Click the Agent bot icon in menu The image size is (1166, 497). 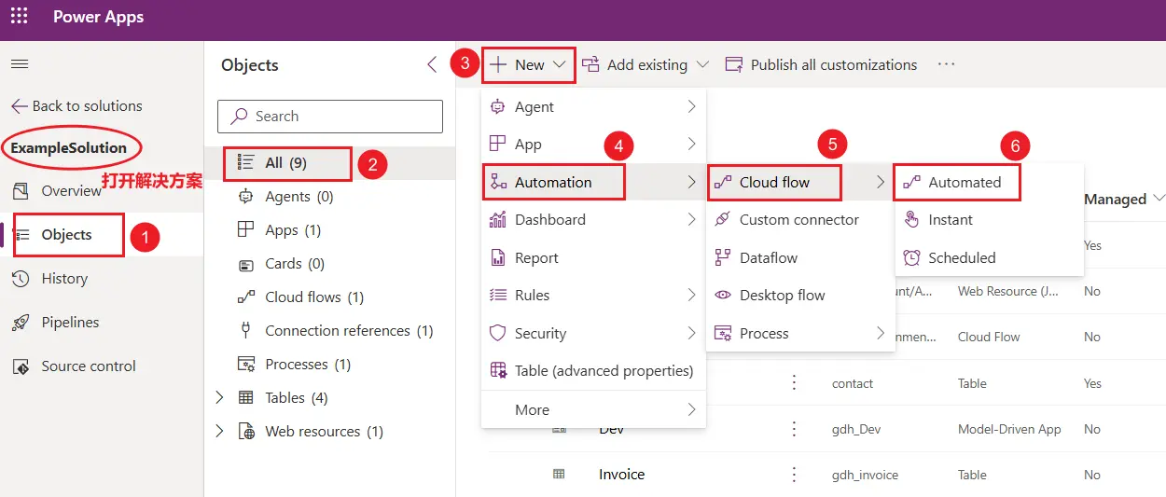[x=498, y=106]
